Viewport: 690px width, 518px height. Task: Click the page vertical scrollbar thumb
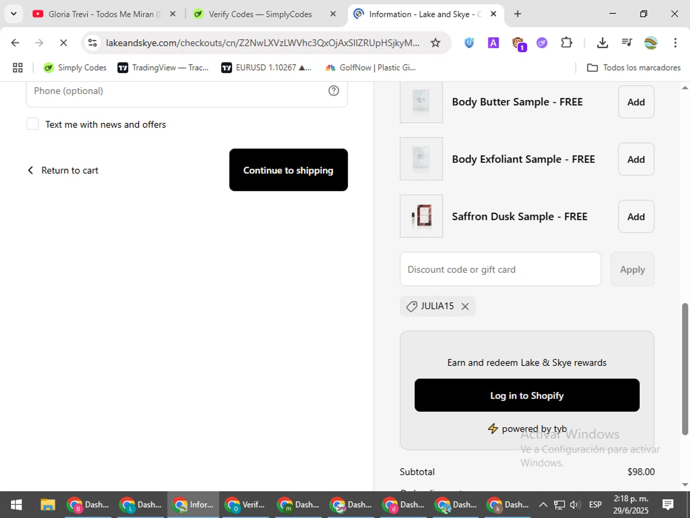click(x=685, y=369)
